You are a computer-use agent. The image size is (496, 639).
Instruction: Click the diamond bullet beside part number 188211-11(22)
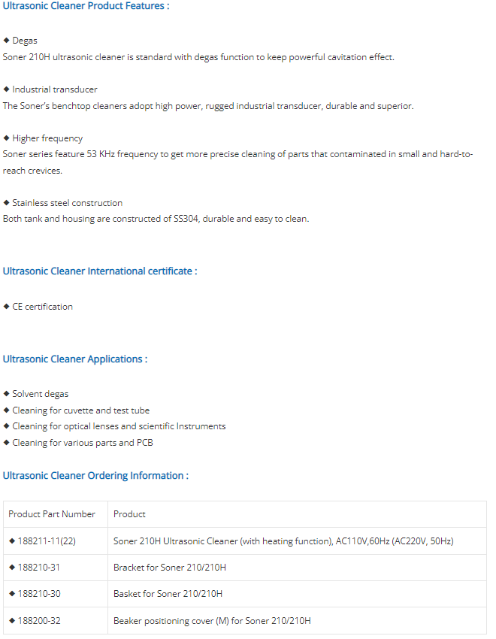[x=12, y=541]
